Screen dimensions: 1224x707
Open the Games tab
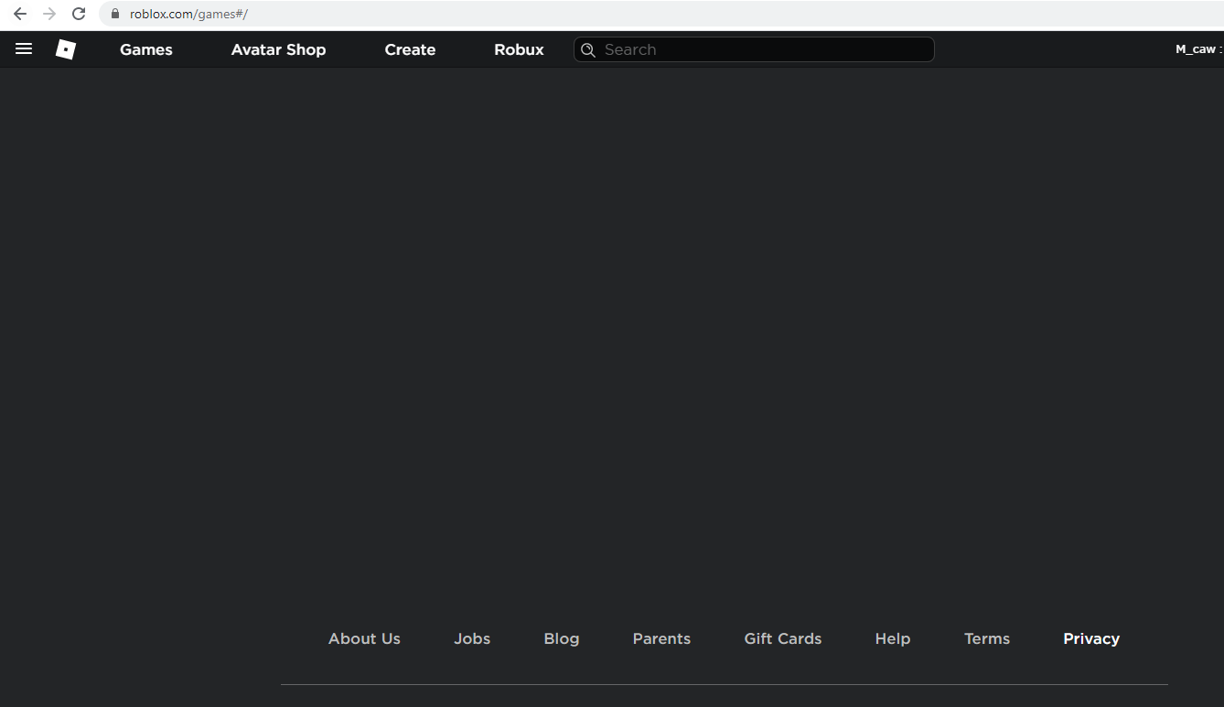click(x=146, y=49)
